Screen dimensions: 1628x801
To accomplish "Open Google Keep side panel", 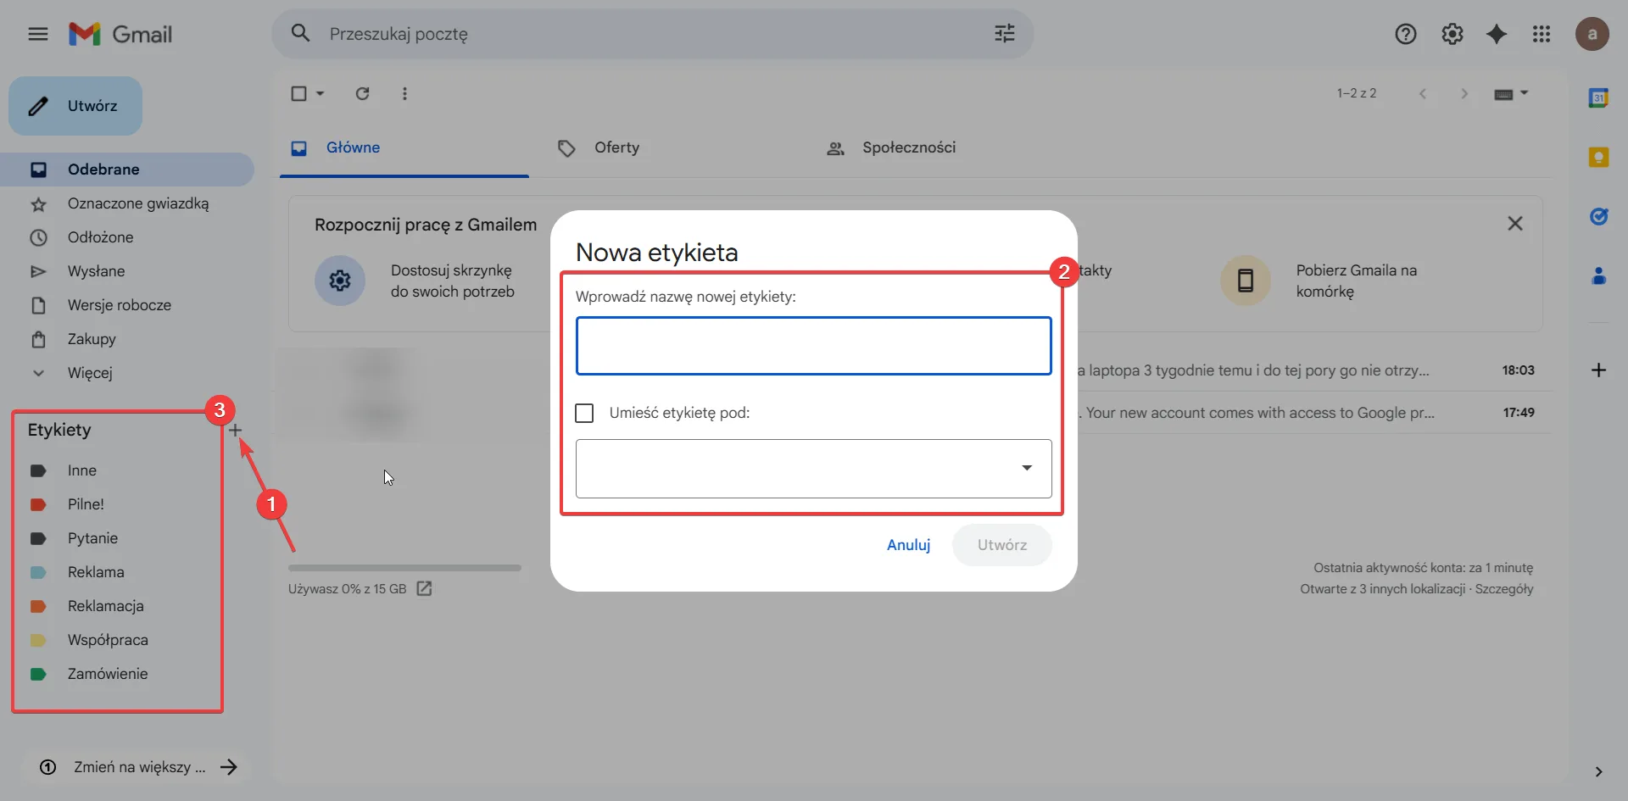I will [1598, 157].
